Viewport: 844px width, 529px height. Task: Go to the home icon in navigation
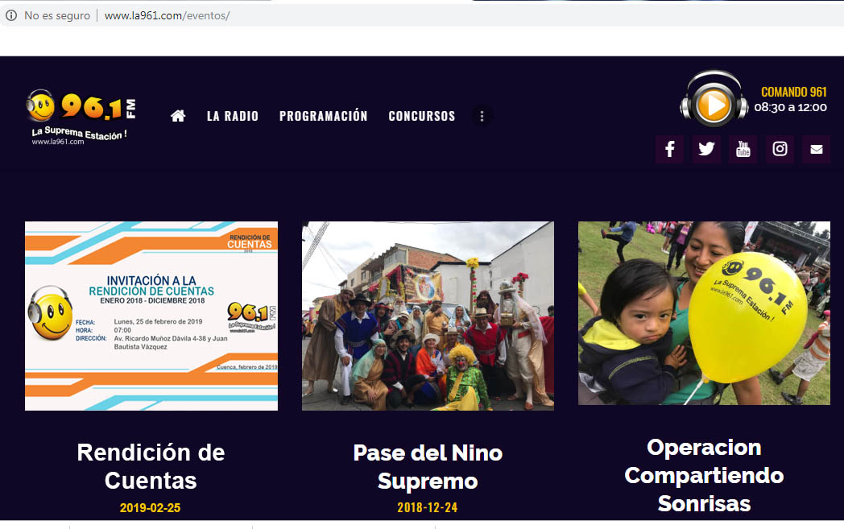click(x=178, y=116)
